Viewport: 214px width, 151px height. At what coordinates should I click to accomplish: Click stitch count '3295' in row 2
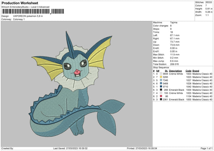(x=165, y=77)
